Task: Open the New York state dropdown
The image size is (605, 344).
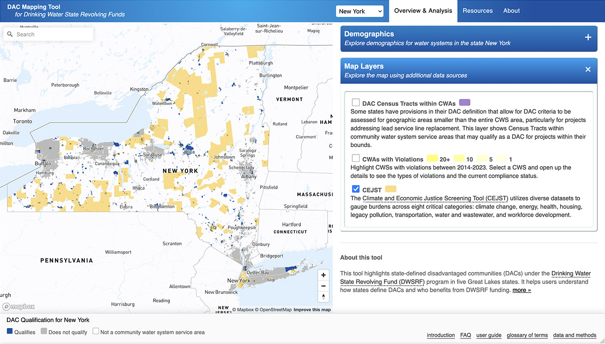Action: (x=360, y=11)
